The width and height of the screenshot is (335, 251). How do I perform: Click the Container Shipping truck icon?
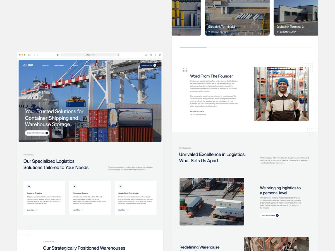[x=29, y=186]
